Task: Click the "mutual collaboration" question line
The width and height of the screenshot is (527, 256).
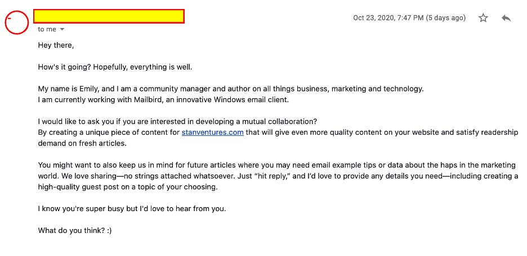Action: 177,121
